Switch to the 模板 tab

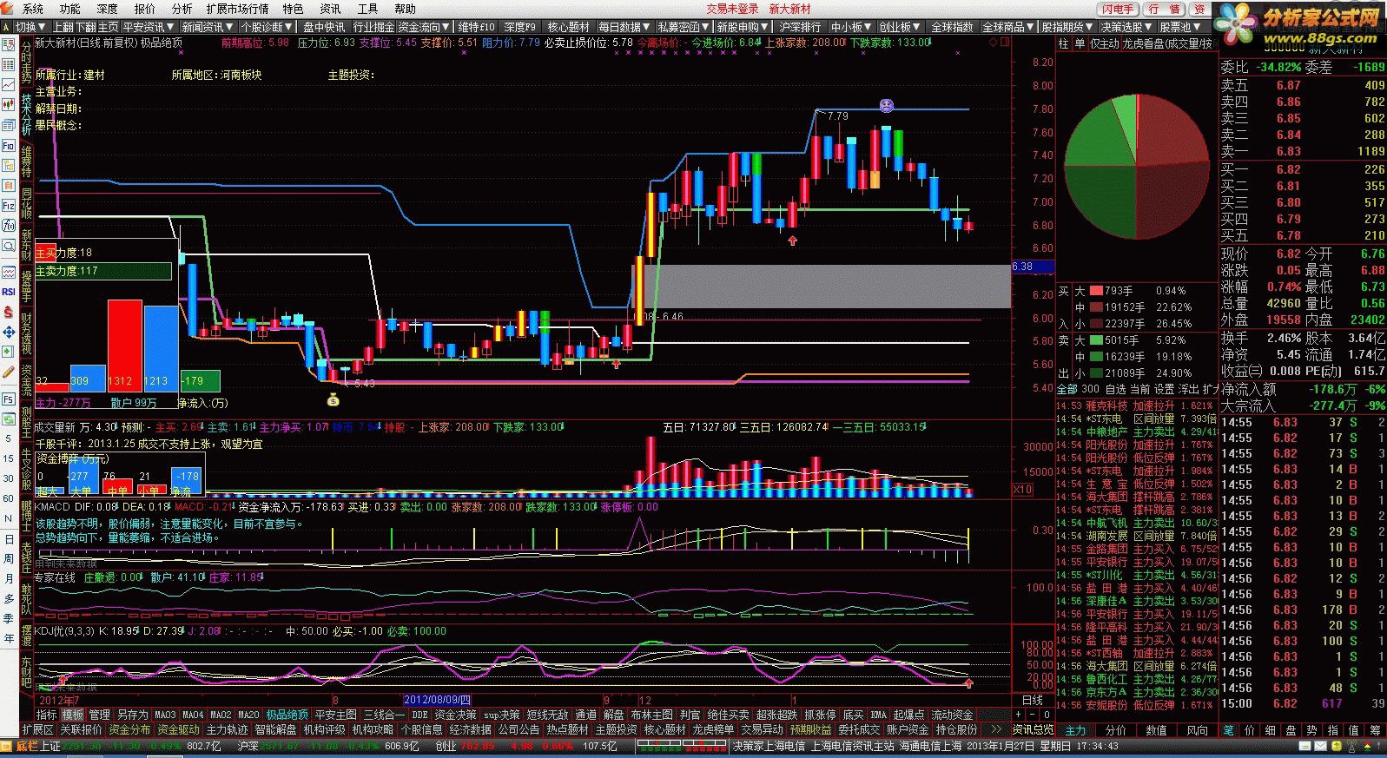click(73, 715)
